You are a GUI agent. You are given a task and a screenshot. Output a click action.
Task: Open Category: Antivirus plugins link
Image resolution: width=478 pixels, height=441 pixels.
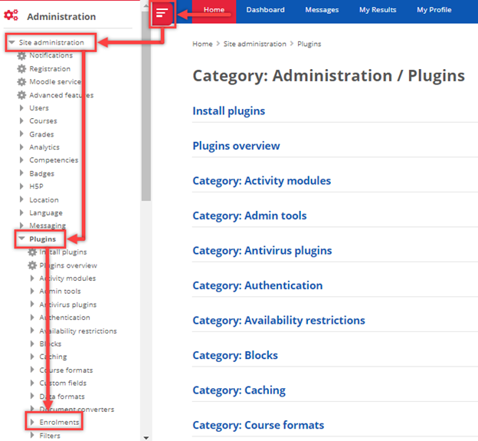(263, 251)
